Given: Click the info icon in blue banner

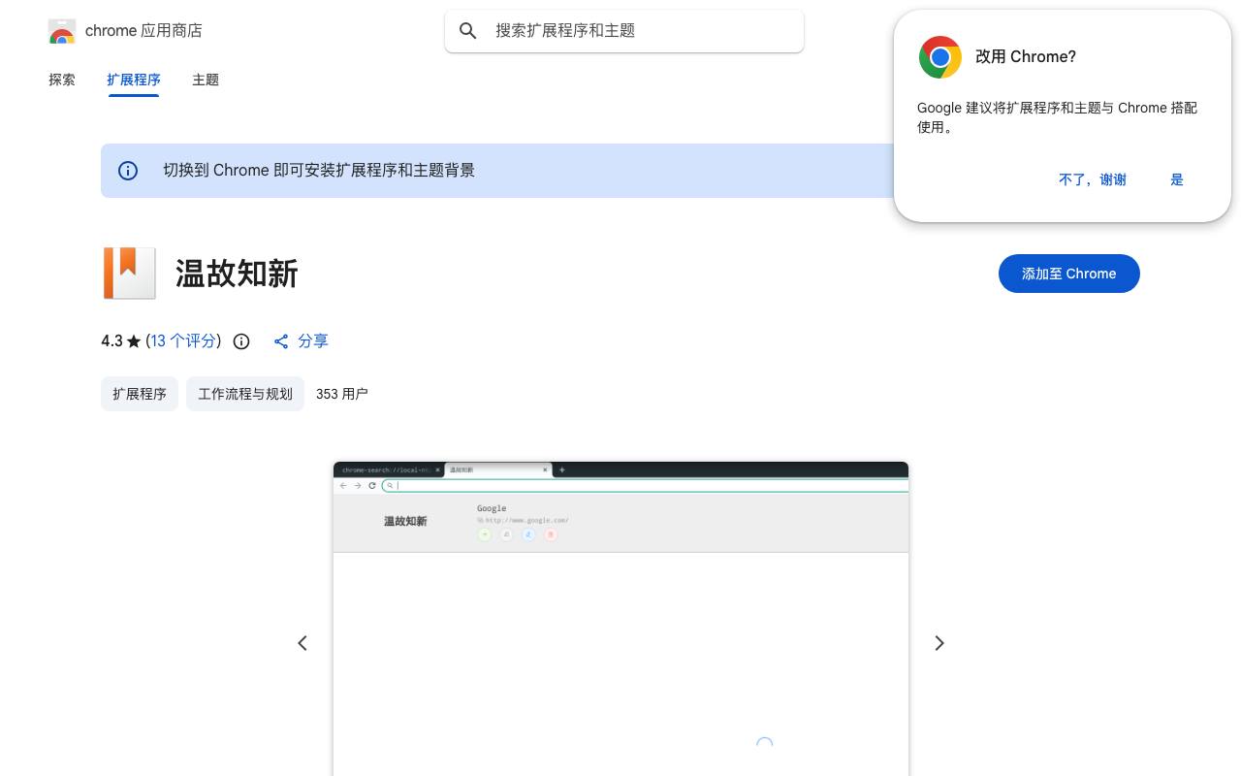Looking at the screenshot, I should click(x=128, y=171).
